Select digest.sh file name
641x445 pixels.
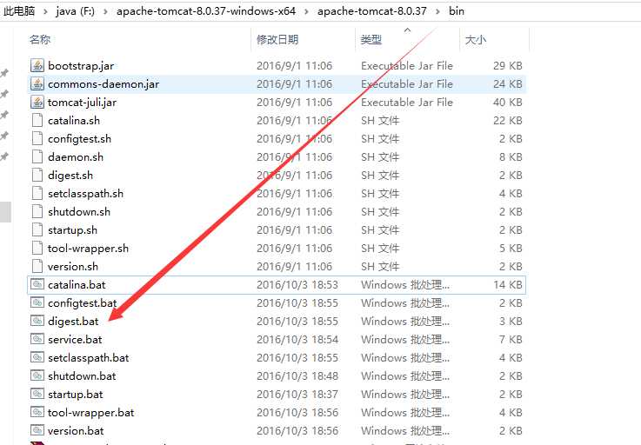(x=70, y=176)
